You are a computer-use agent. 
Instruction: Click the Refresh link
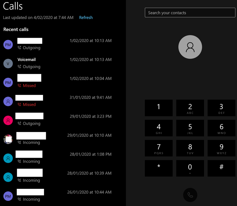click(86, 17)
